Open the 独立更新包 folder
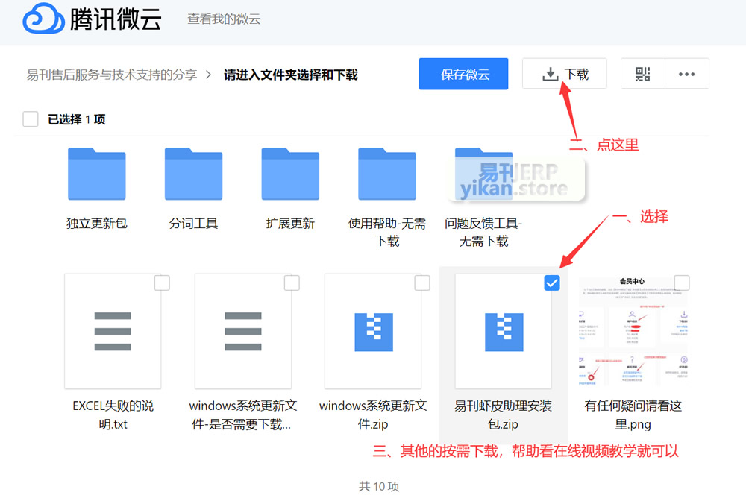746x498 pixels. click(x=96, y=174)
